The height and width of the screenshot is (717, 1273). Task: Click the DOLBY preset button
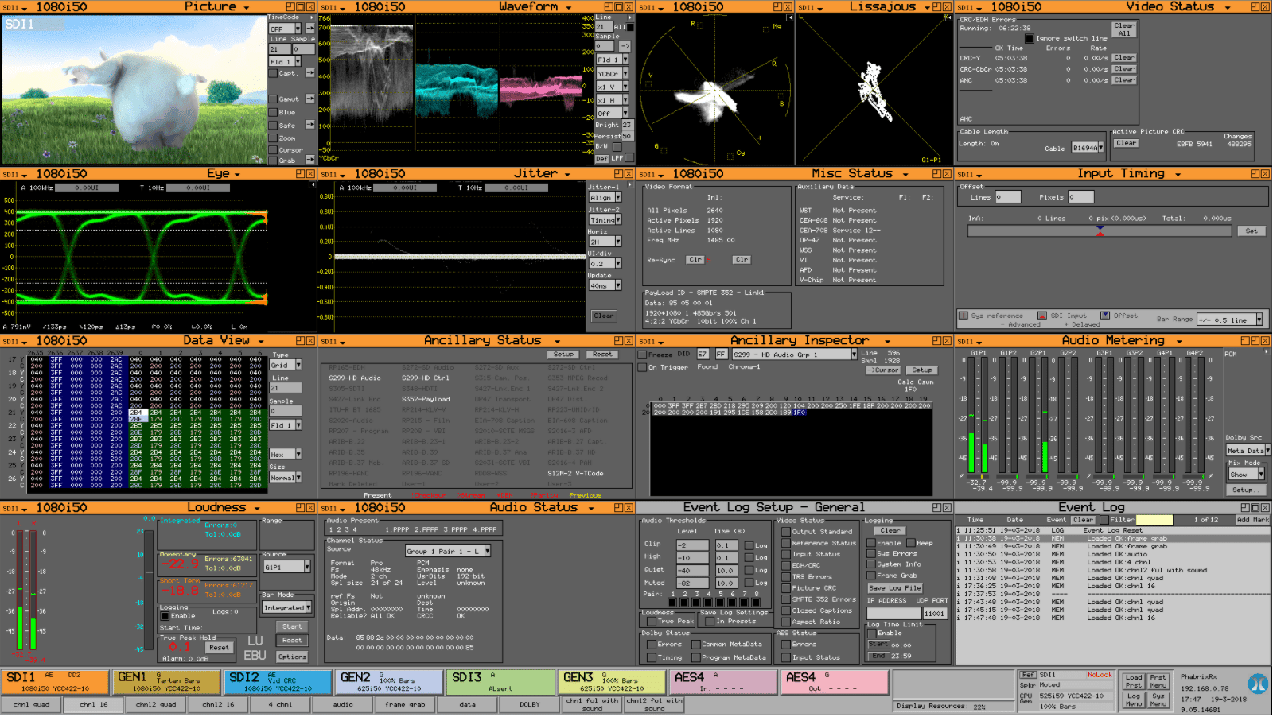point(530,704)
